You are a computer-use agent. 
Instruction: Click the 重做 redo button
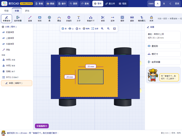[x=85, y=4]
